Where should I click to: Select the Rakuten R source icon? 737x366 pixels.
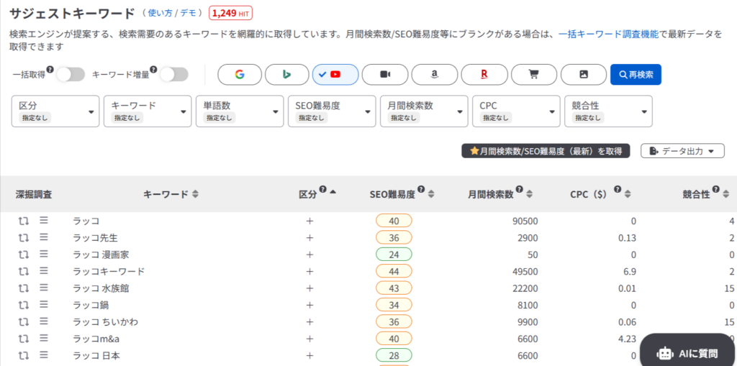[484, 75]
